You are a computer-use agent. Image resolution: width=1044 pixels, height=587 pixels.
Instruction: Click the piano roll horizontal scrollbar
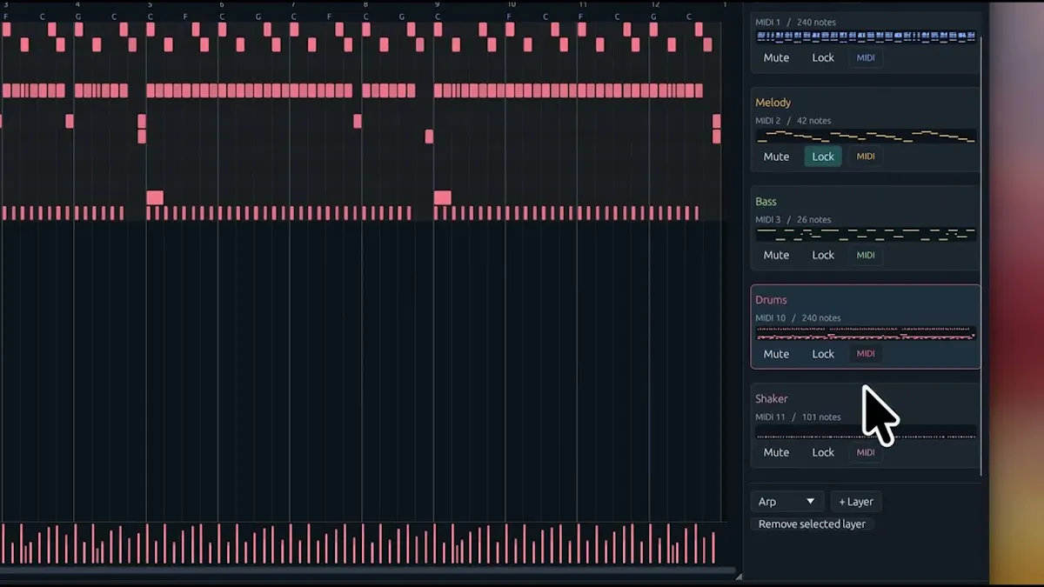[367, 570]
